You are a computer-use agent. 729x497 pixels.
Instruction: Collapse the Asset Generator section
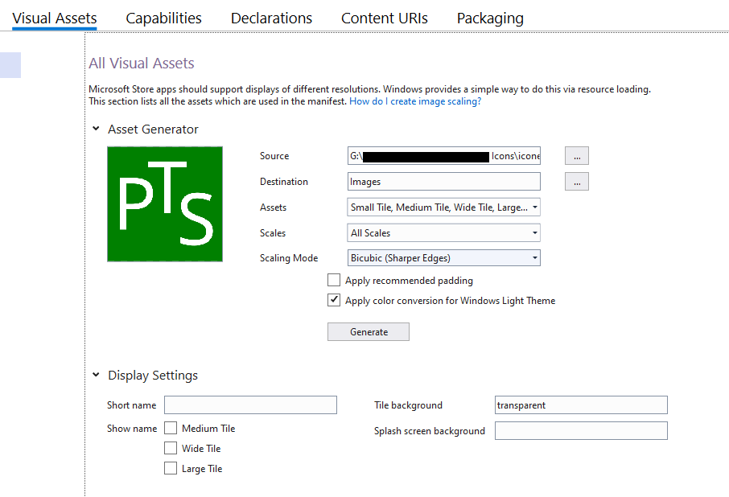tap(97, 129)
